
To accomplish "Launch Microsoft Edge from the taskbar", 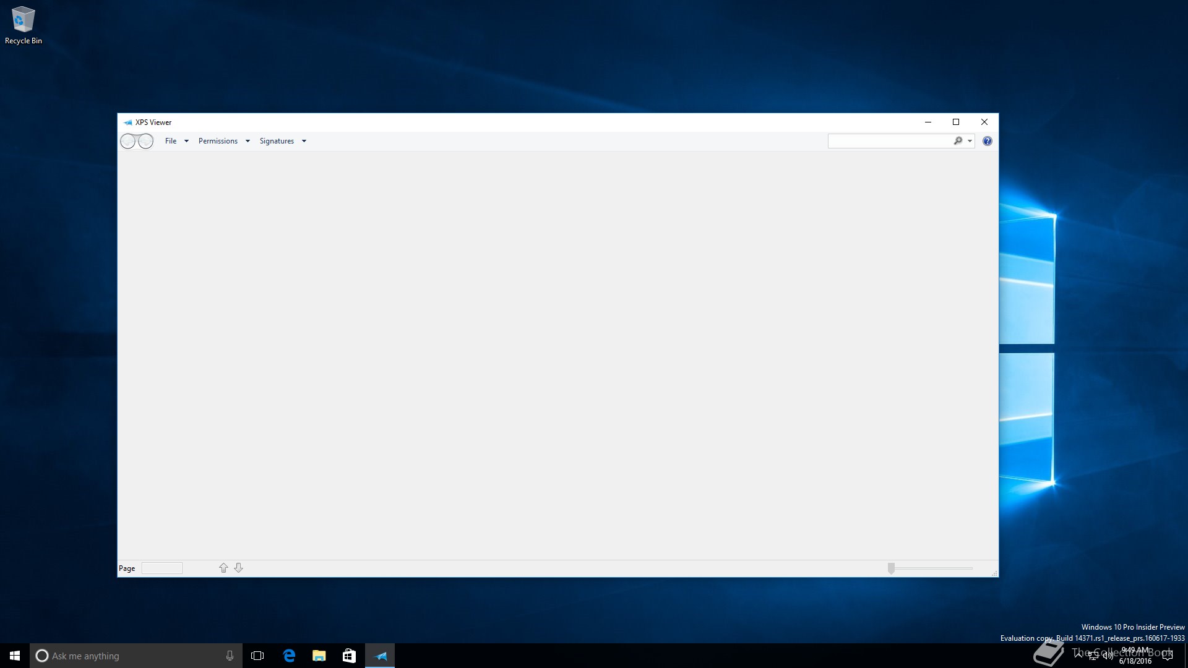I will (289, 656).
